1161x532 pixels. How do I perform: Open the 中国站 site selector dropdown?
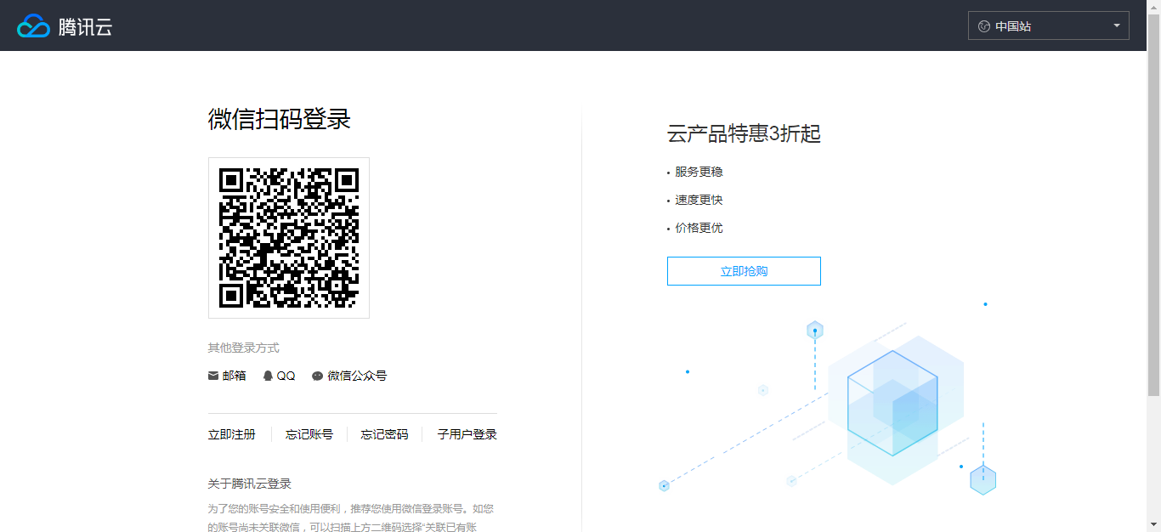1049,25
